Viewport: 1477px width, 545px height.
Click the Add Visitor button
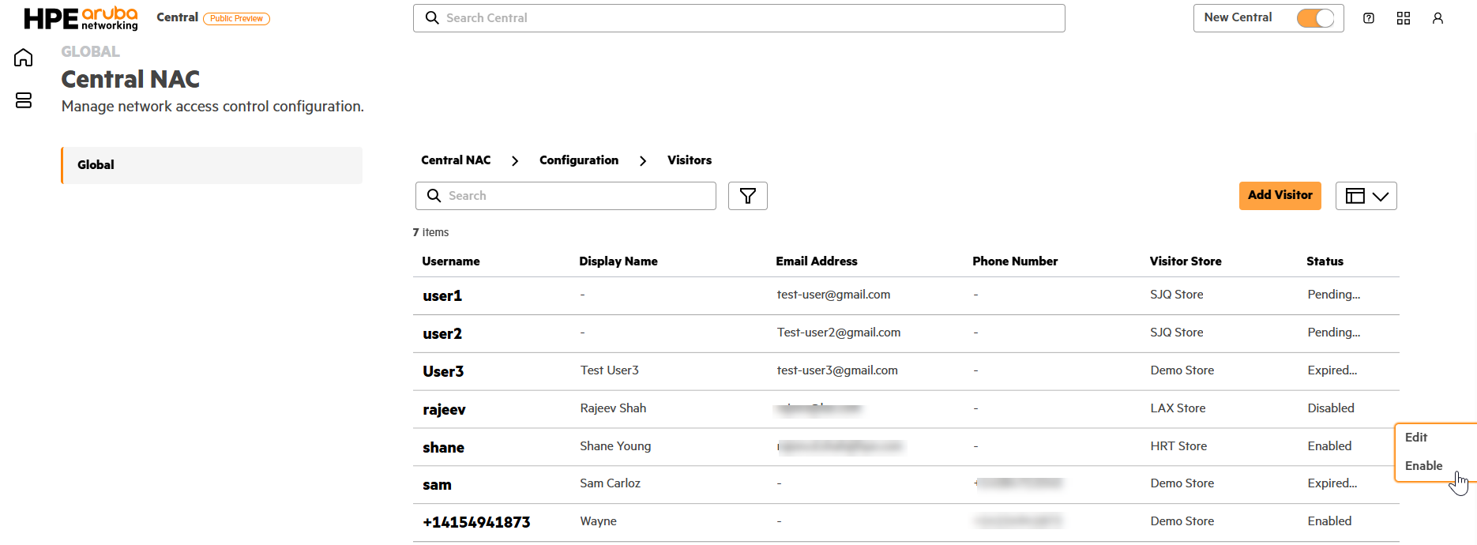pos(1280,195)
